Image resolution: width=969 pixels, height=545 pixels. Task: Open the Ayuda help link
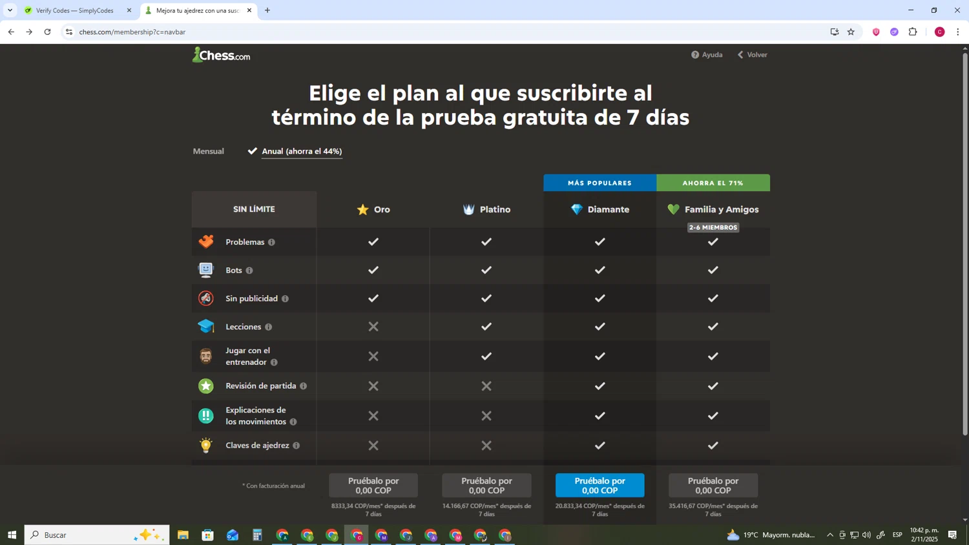pos(707,55)
